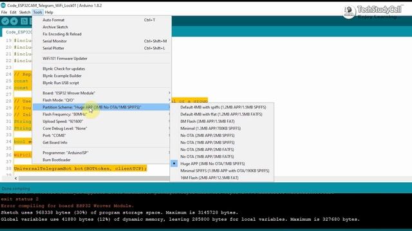The height and width of the screenshot is (231, 412).
Task: Expand the Partition Scheme submenu entry
Action: coord(102,107)
